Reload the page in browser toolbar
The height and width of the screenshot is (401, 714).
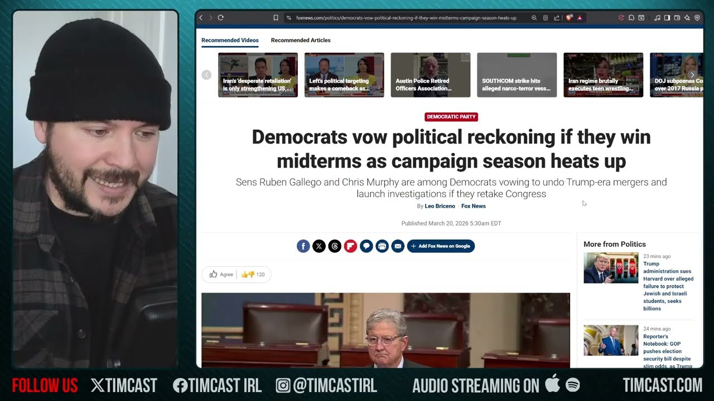(221, 18)
